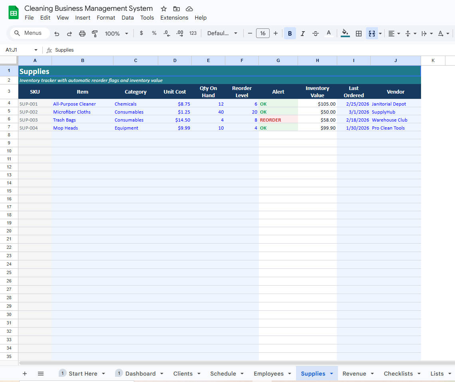Viewport: 455px width, 382px height.
Task: Add a new sheet with plus button
Action: coord(25,374)
